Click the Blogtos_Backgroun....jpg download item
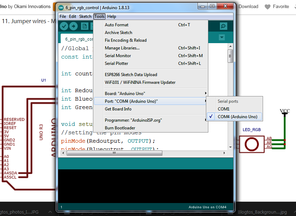The image size is (296, 216). click(x=262, y=212)
